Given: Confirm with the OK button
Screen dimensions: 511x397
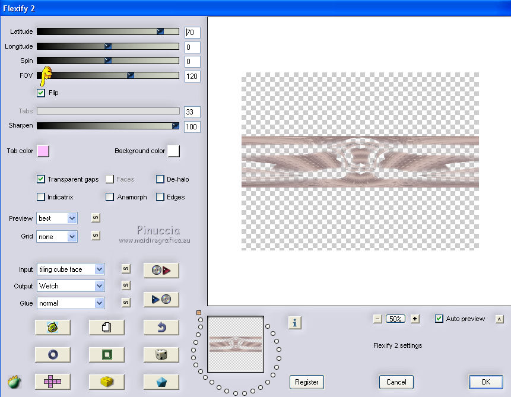Looking at the screenshot, I should pyautogui.click(x=485, y=382).
